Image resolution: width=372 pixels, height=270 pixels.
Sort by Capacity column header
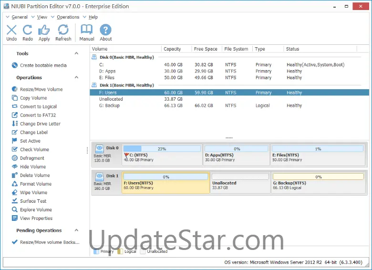(x=176, y=49)
